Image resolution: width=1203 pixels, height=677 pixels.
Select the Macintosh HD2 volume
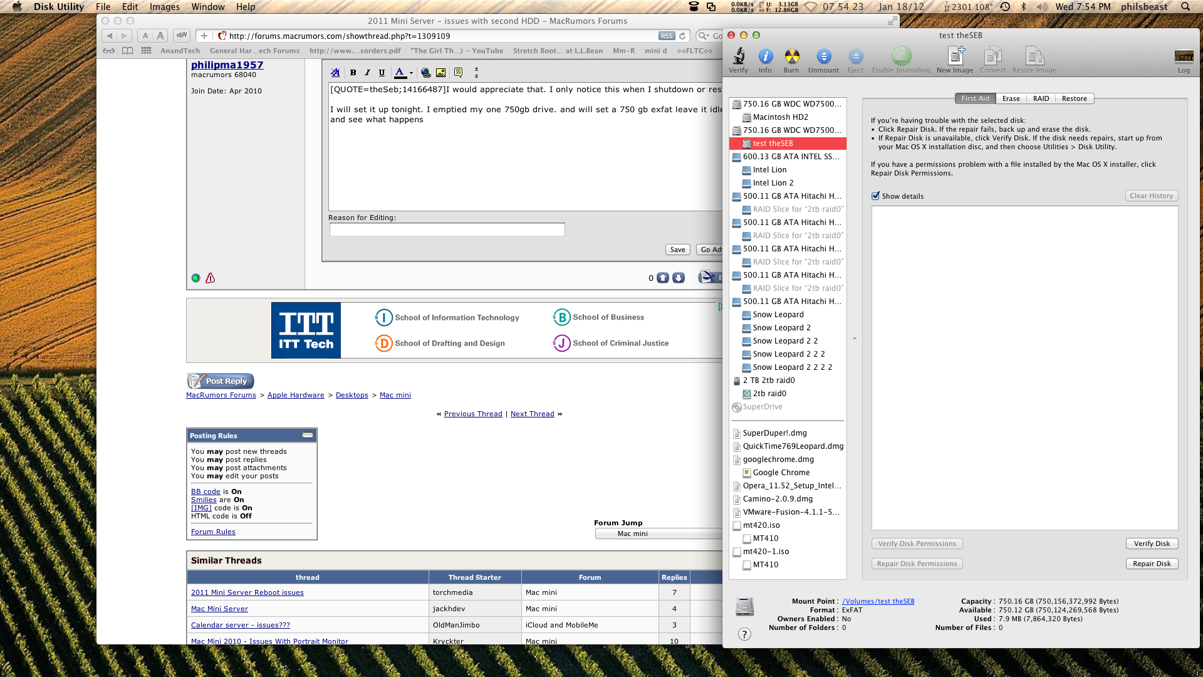click(x=780, y=117)
